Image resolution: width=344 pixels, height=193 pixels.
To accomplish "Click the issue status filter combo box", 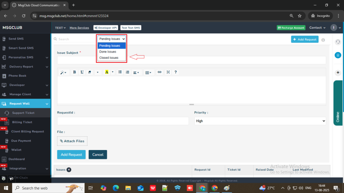I will pos(112,39).
